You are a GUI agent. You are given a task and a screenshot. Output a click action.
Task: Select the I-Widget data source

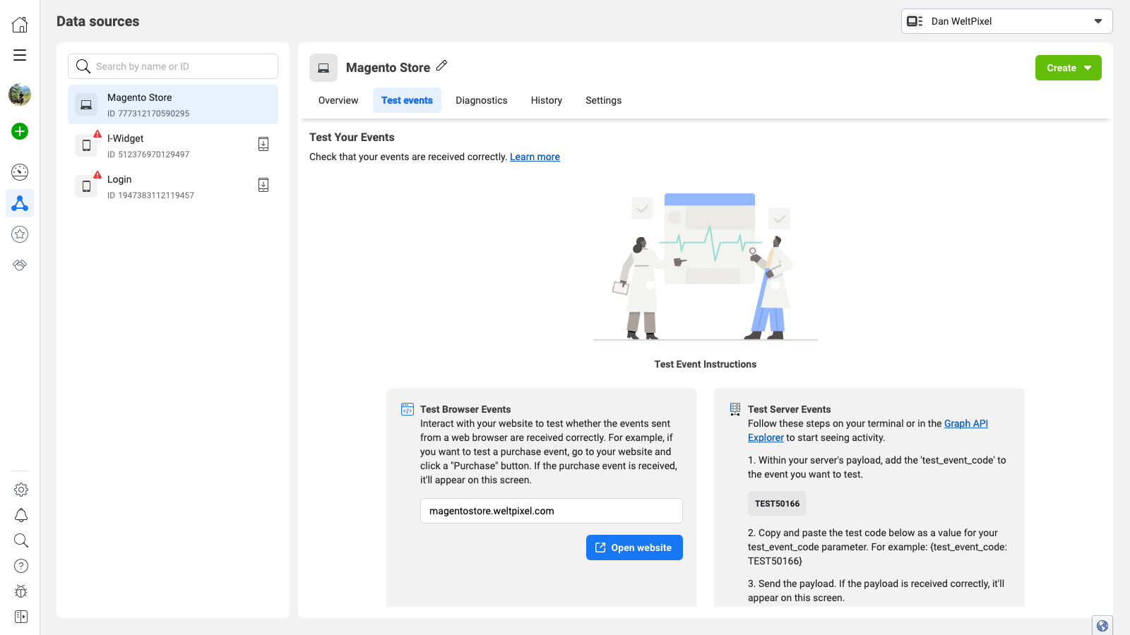coord(173,145)
